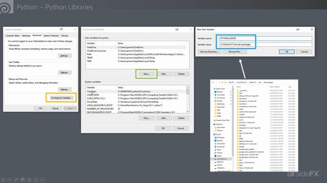This screenshot has height=183, width=327.
Task: Click Delete under System variables list
Action: click(181, 118)
